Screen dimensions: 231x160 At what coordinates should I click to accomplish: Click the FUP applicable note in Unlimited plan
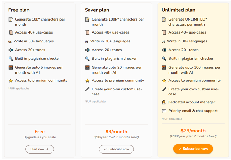tap(172, 119)
